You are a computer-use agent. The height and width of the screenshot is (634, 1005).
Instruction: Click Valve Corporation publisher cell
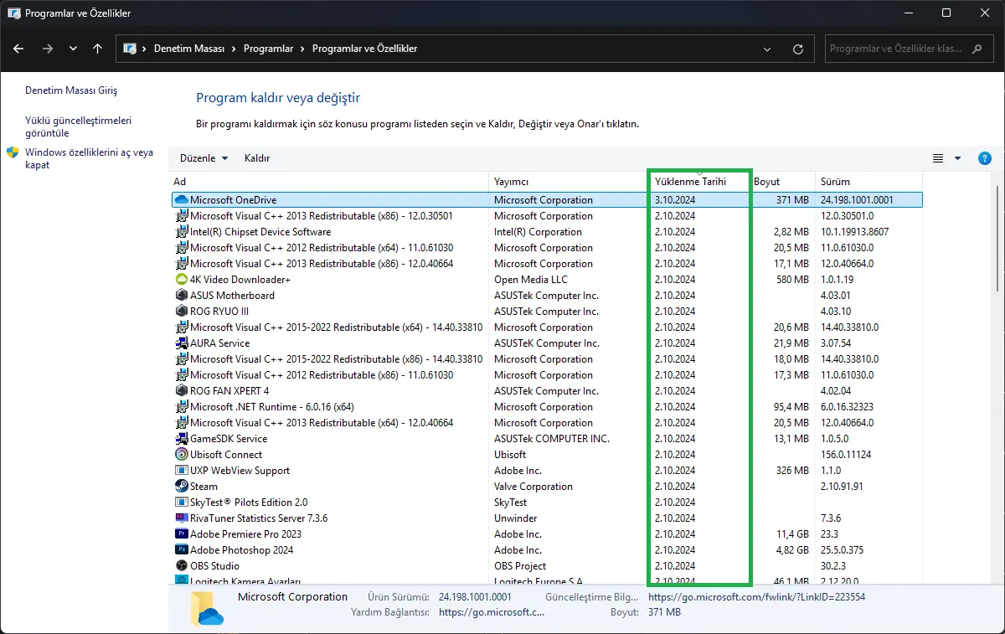coord(533,487)
